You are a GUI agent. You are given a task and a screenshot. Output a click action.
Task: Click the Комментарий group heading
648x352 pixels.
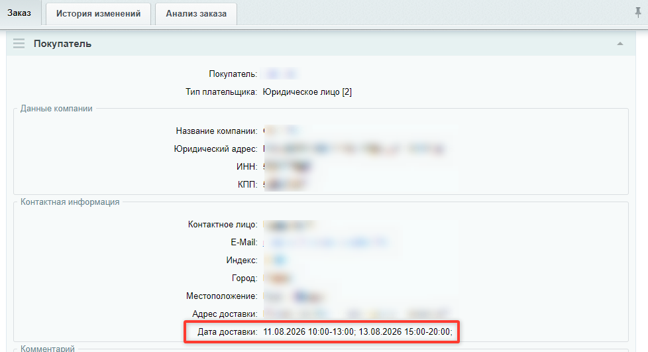[x=48, y=348]
